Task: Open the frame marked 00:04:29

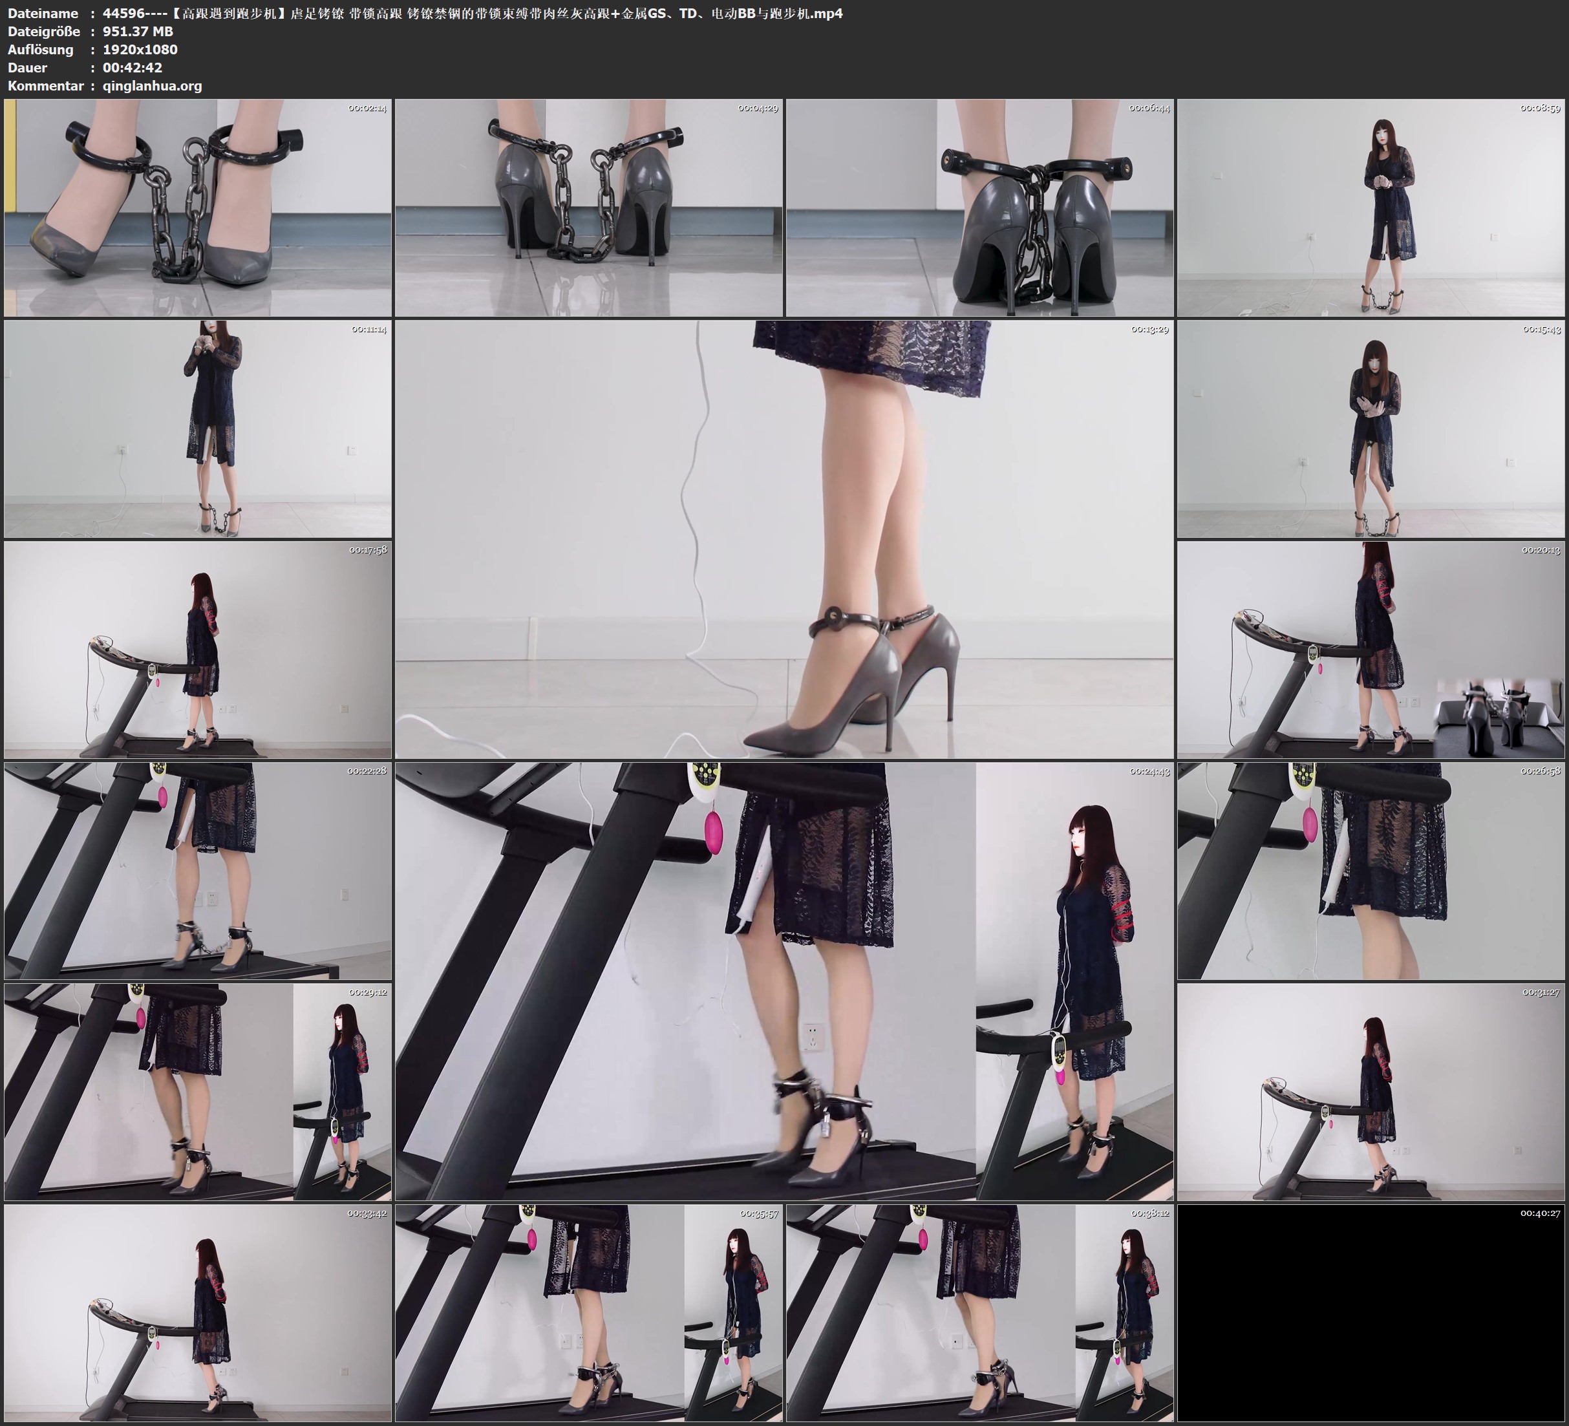Action: [588, 208]
